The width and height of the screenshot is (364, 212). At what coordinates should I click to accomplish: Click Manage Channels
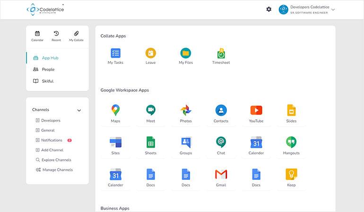click(x=54, y=170)
